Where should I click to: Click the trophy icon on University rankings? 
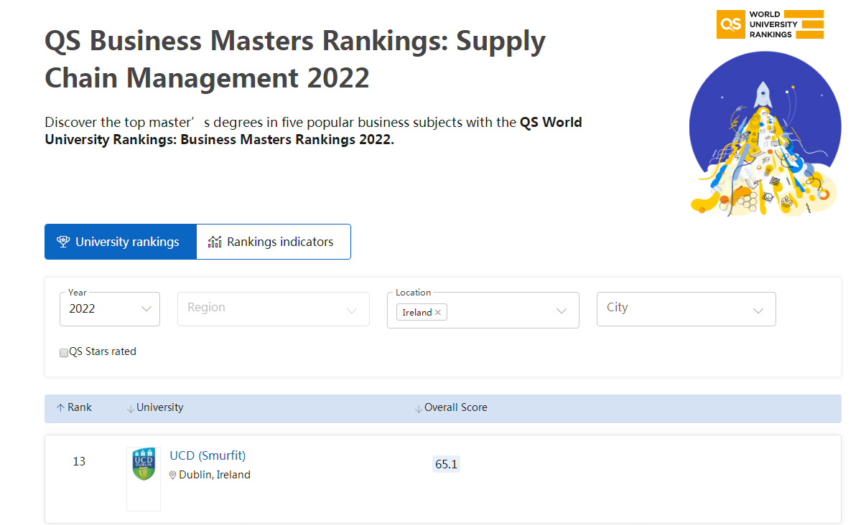click(x=63, y=242)
